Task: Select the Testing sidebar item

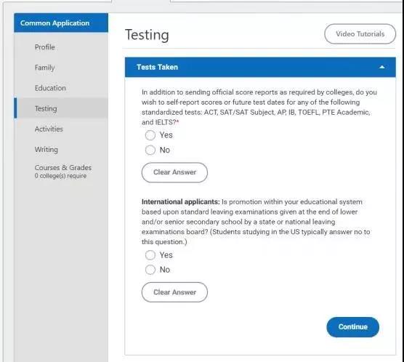Action: 61,108
